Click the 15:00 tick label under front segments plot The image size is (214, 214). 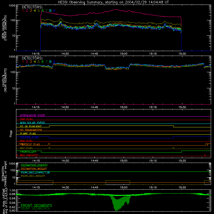[124, 54]
